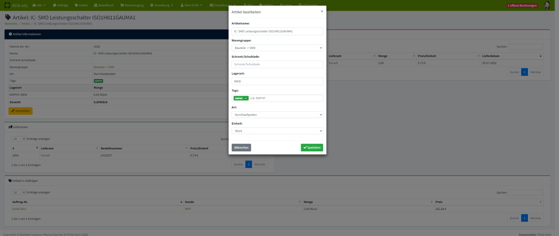The image size is (559, 236).
Task: Remove the EWPHY tag with its x
Action: click(x=246, y=98)
